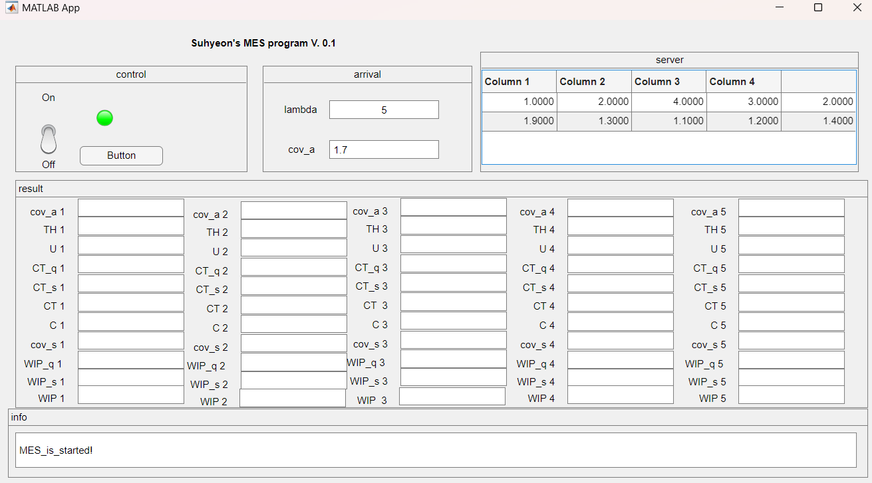Click the WIP_s 2 result field
The width and height of the screenshot is (872, 483).
[294, 381]
